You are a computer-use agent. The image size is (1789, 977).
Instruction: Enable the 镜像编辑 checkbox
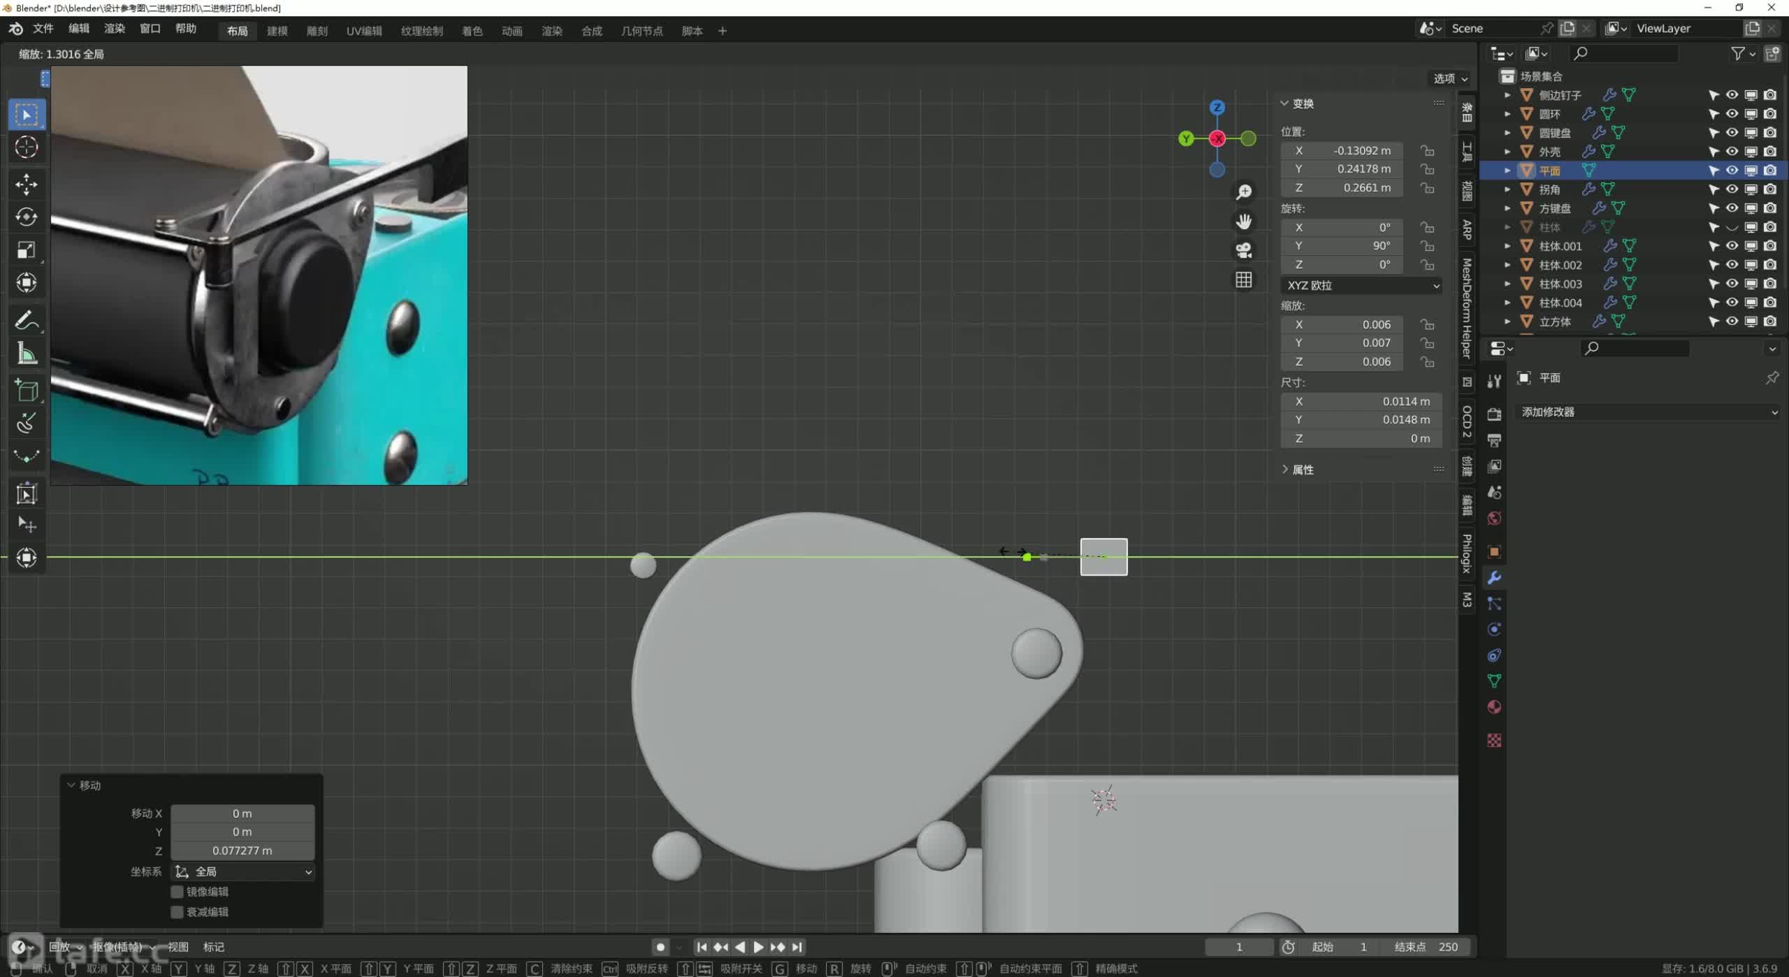point(178,892)
